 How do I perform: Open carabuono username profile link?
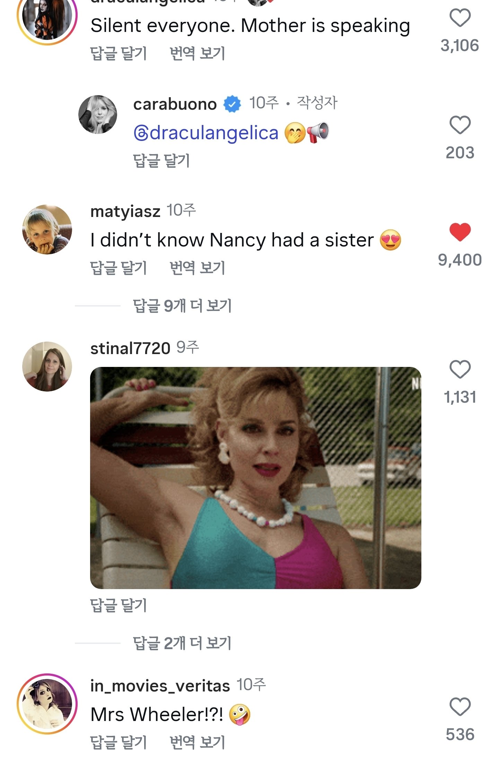(x=175, y=104)
